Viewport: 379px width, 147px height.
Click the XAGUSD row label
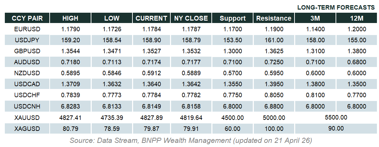click(27, 129)
